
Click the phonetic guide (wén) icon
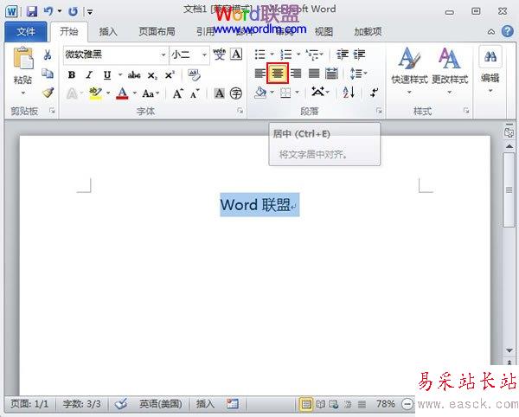coord(219,55)
